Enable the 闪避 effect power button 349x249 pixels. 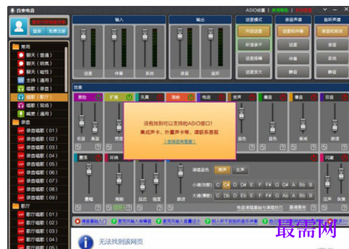(344, 158)
